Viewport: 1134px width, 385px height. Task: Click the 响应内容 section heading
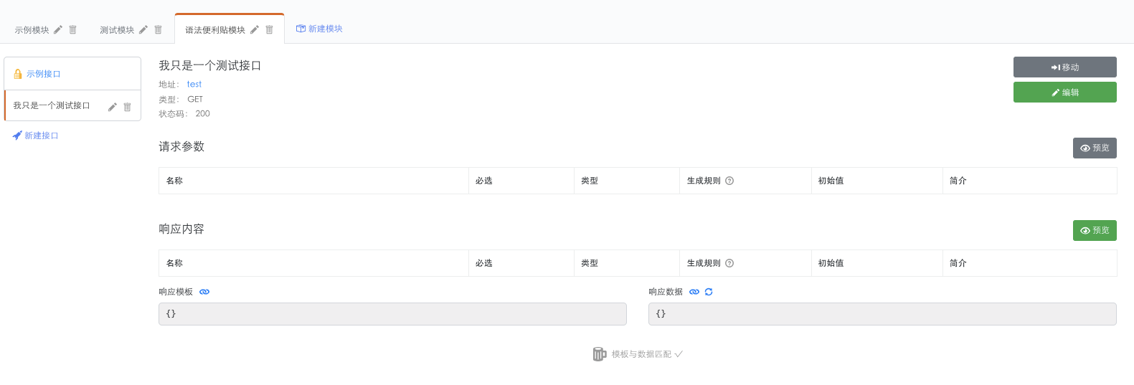(181, 229)
